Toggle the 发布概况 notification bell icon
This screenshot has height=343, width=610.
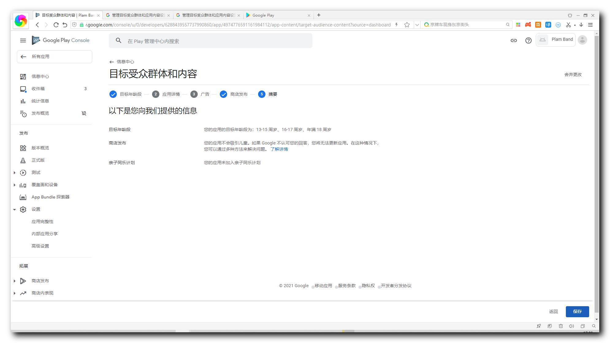click(84, 113)
